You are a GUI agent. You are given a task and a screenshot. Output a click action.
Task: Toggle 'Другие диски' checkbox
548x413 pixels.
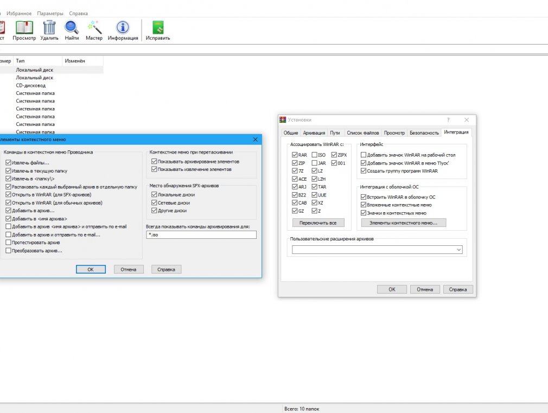(x=154, y=211)
